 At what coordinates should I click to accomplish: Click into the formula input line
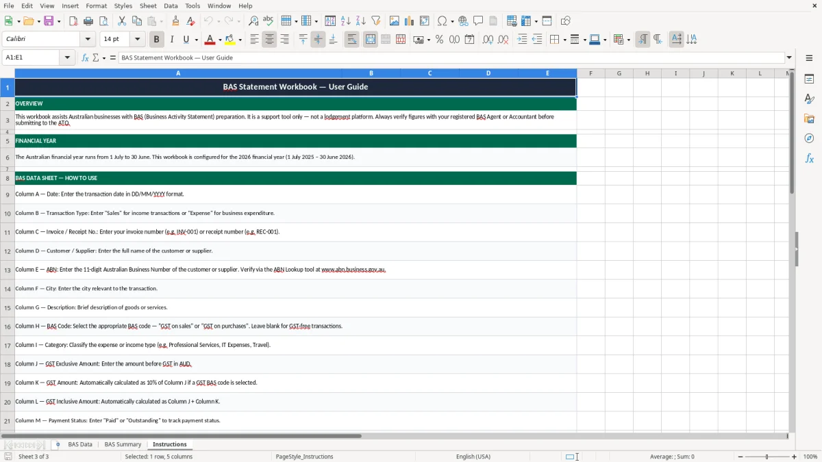tap(451, 57)
